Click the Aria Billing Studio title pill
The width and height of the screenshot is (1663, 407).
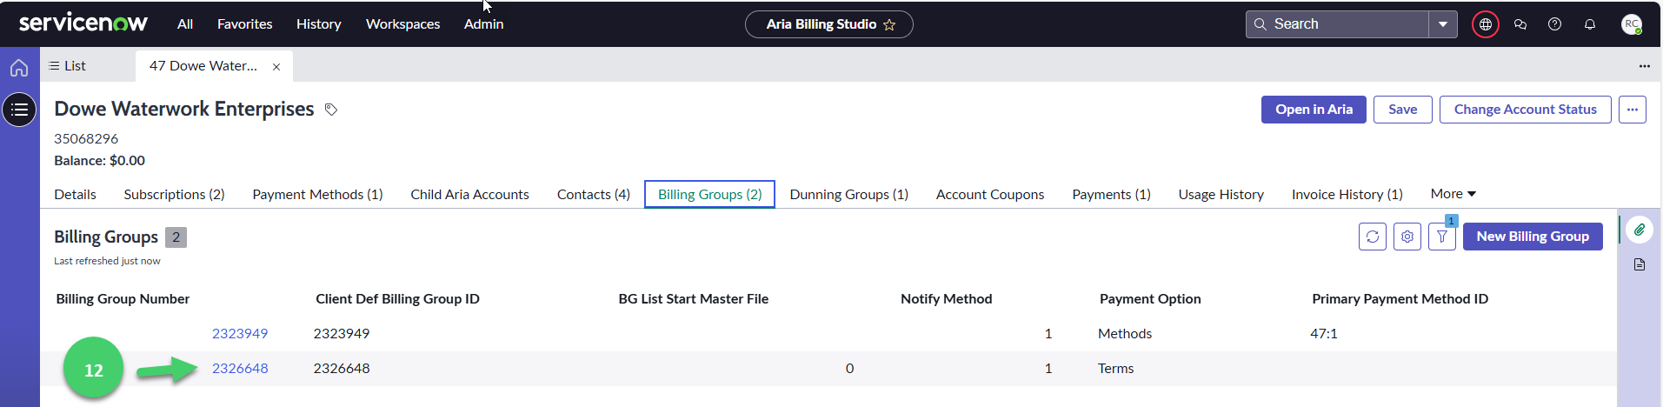(829, 24)
